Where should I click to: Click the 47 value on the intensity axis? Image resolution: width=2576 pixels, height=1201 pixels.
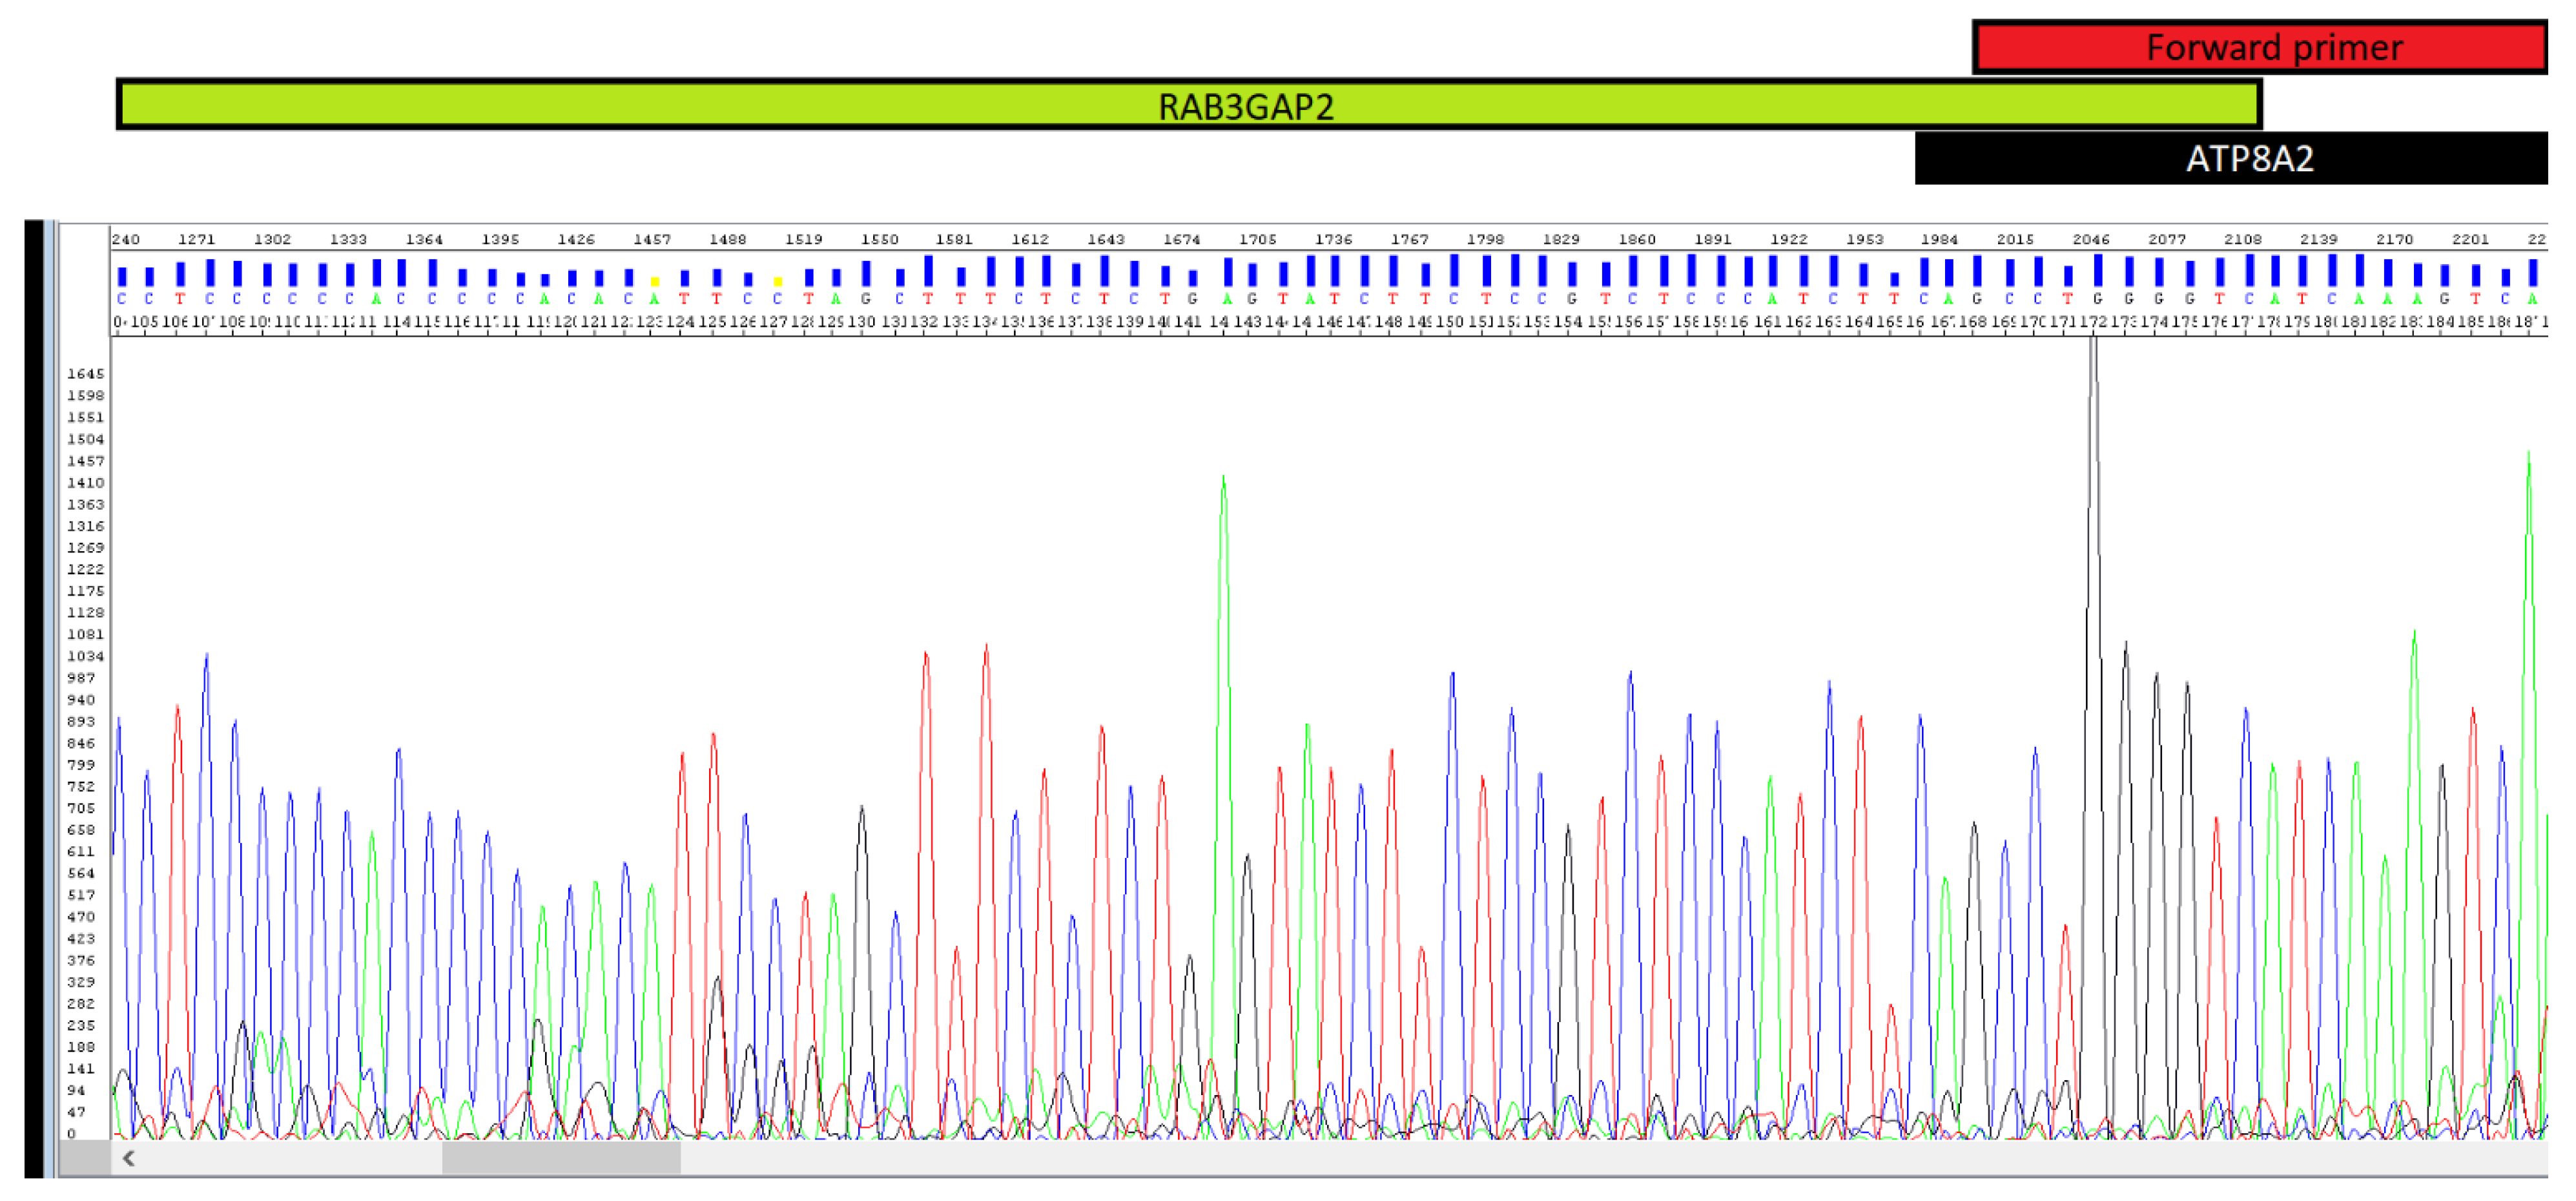coord(76,1112)
